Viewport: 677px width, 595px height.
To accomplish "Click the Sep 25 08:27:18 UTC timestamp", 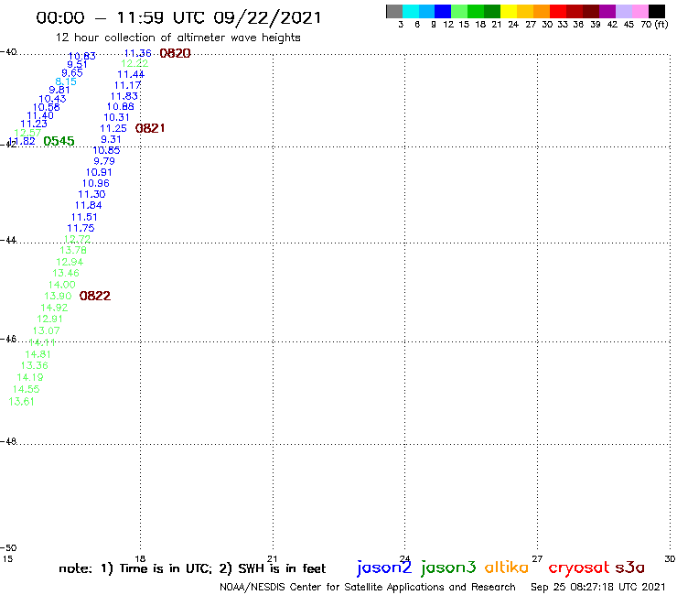I will point(598,588).
